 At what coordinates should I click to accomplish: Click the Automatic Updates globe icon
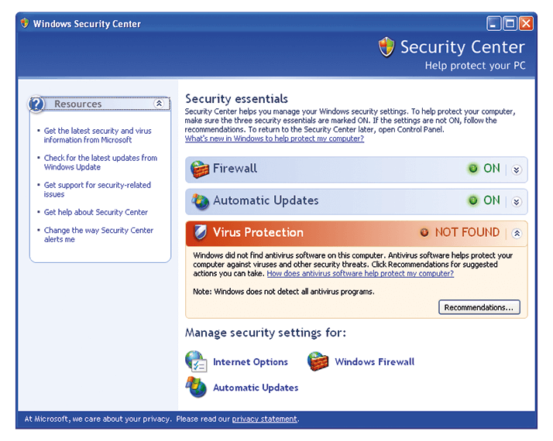tap(200, 201)
